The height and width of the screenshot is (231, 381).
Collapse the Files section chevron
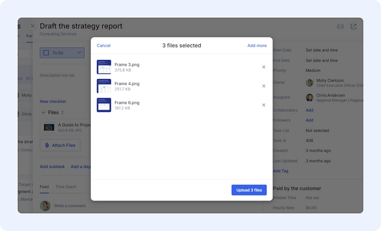[43, 113]
